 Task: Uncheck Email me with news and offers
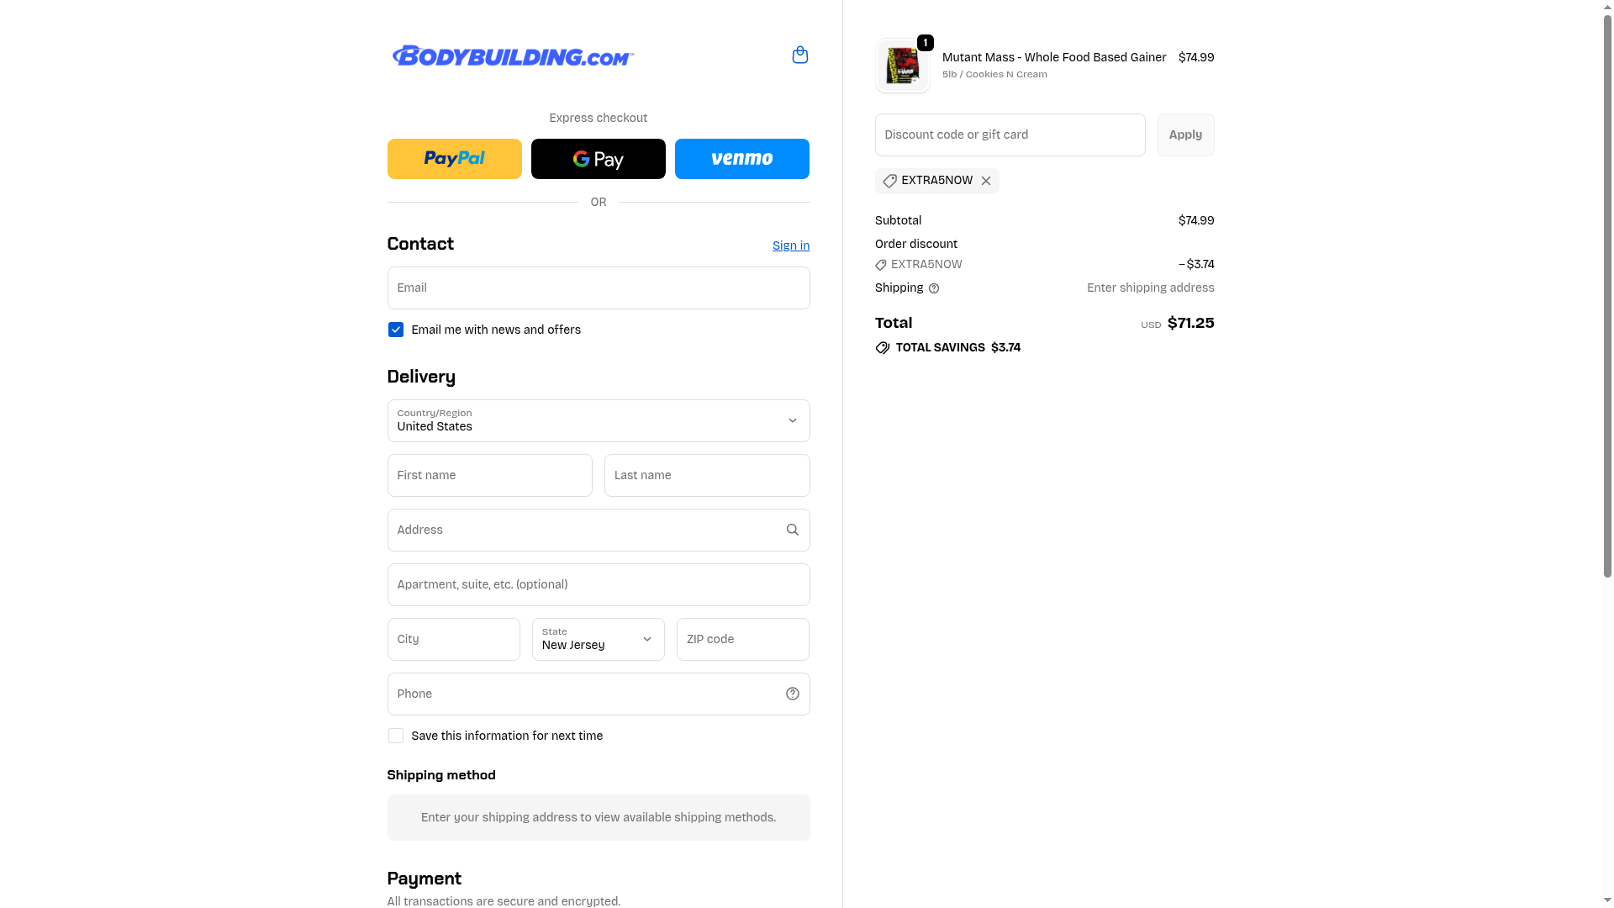396,330
